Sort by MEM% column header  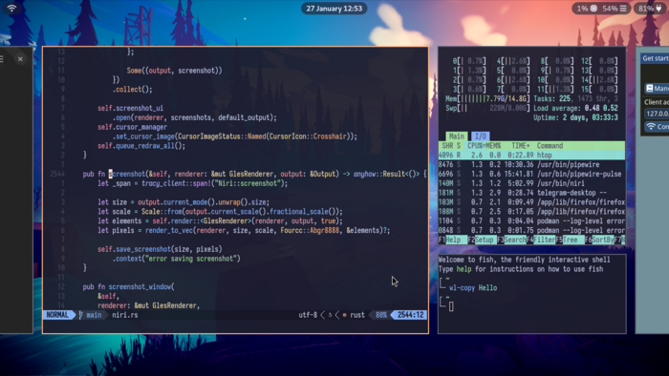[494, 146]
